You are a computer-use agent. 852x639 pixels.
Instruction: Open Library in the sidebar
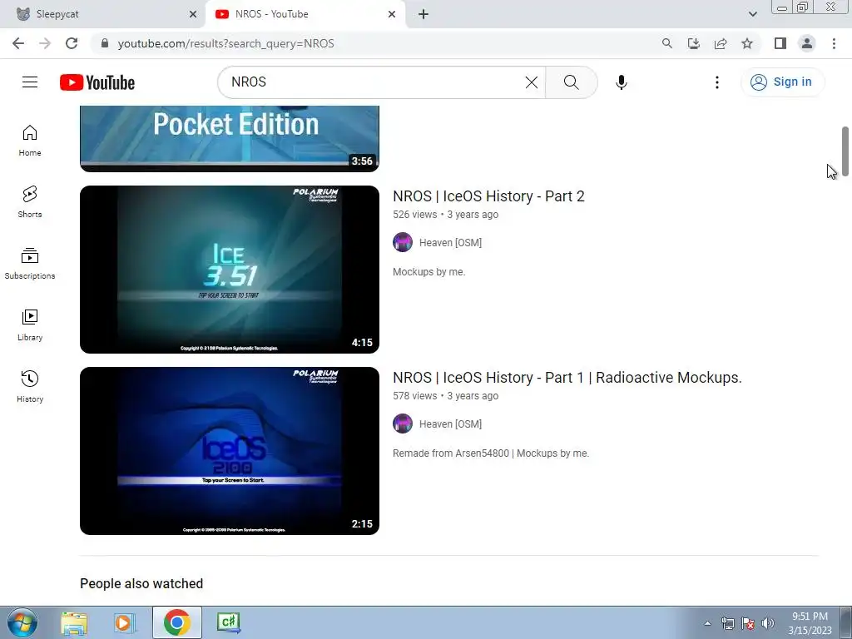click(30, 325)
